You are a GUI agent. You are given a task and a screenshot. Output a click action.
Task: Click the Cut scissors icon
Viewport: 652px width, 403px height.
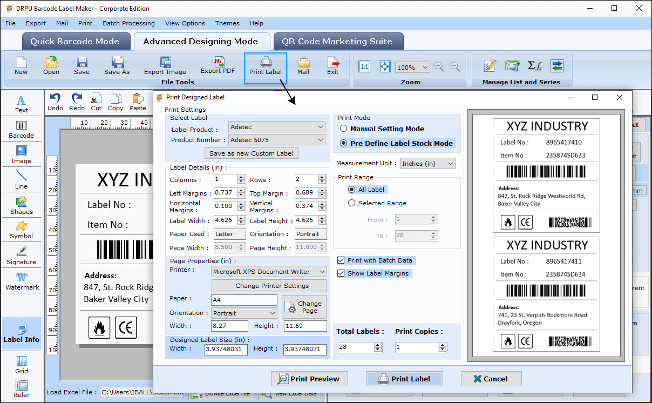coord(96,102)
